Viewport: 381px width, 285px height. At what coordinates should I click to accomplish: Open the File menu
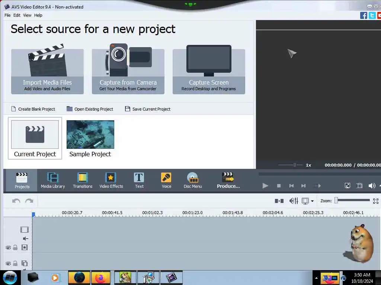click(x=7, y=15)
